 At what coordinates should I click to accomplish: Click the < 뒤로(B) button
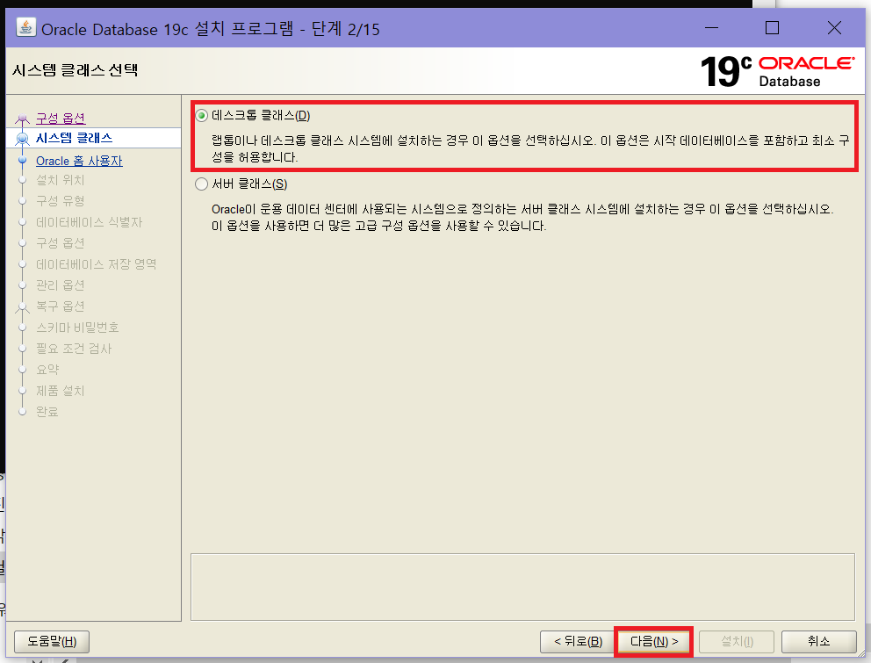point(578,642)
